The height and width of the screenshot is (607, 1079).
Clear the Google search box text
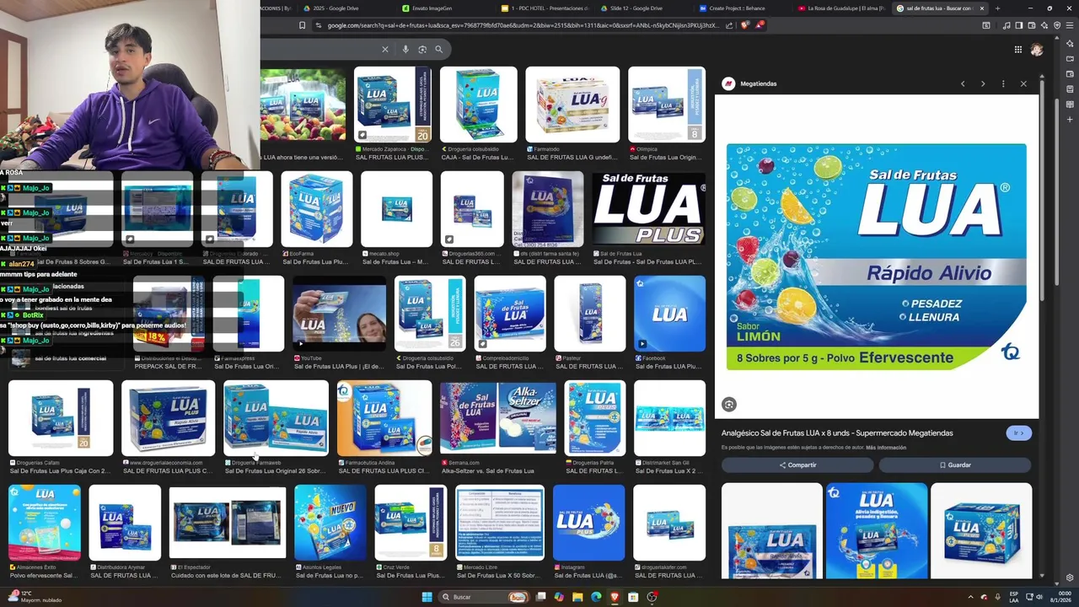(385, 50)
